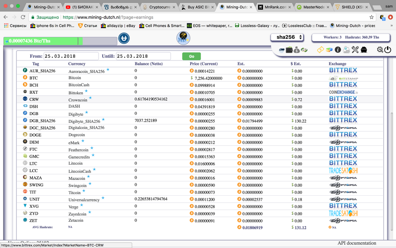
Task: Click the From date field
Action: [71, 56]
